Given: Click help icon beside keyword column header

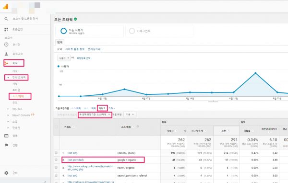Looking at the screenshot, I should pyautogui.click(x=73, y=127).
